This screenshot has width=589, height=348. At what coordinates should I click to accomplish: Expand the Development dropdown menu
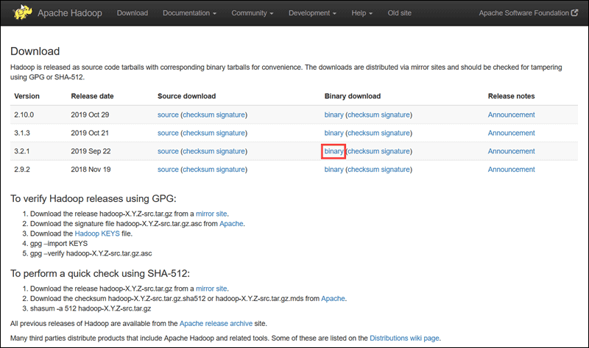[312, 13]
